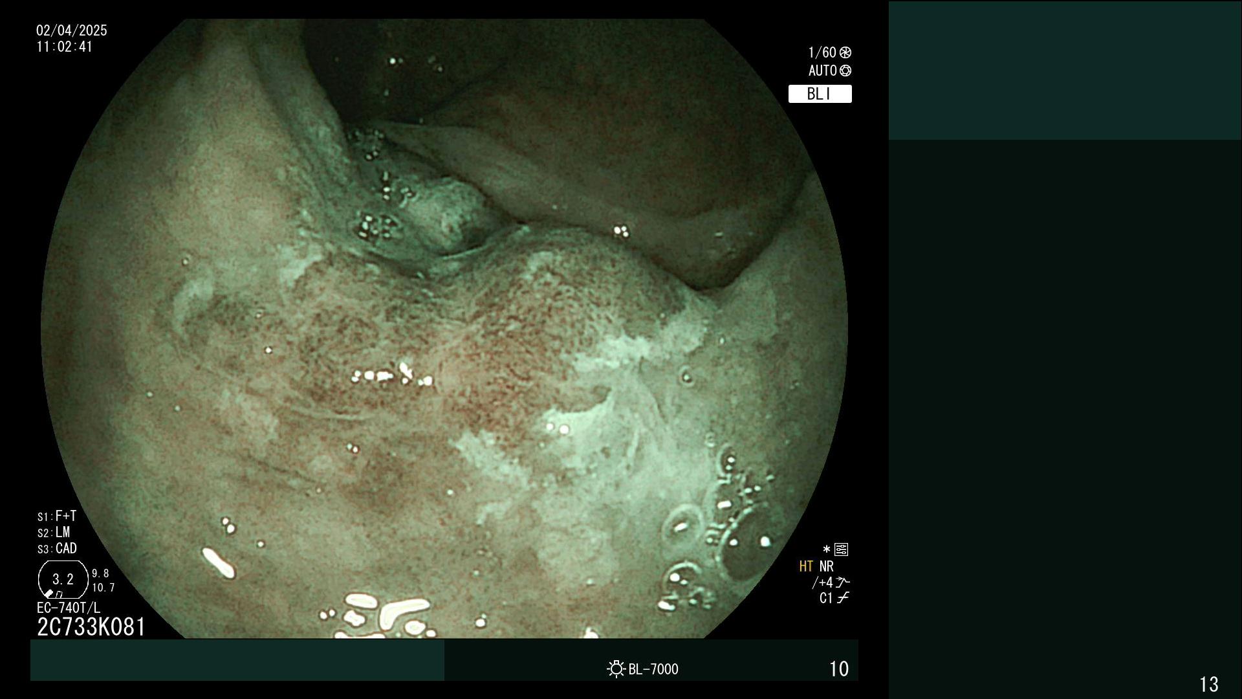Click the NR noise reduction indicator

(827, 566)
